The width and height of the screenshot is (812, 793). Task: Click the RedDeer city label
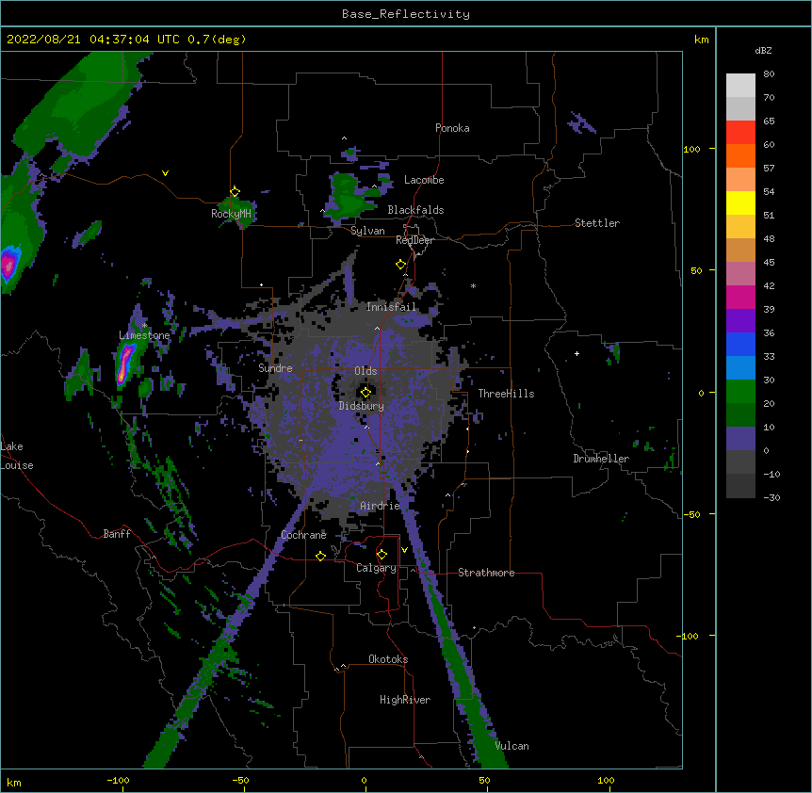point(414,240)
